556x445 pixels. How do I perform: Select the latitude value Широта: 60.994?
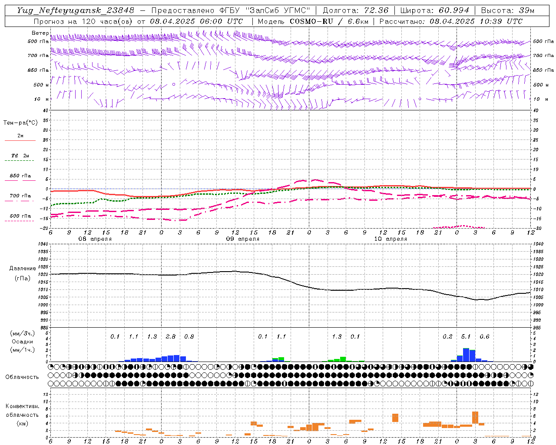pyautogui.click(x=435, y=10)
